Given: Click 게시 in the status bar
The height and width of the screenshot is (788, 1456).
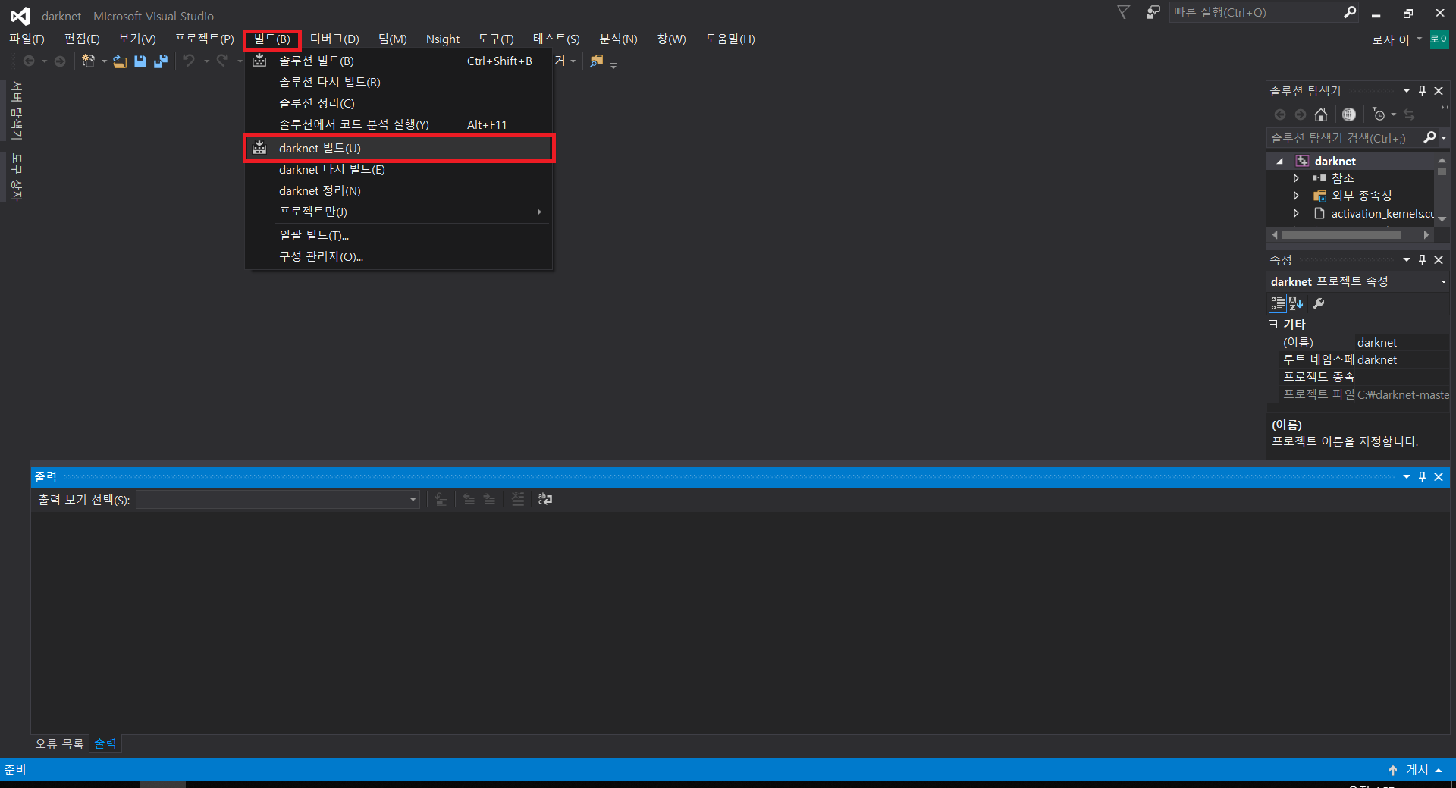Looking at the screenshot, I should pos(1417,770).
